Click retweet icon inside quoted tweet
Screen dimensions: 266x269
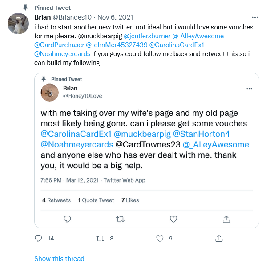(x=120, y=219)
